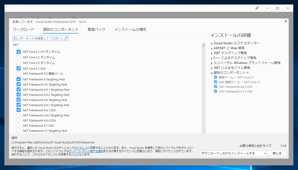Uncheck .NET Framework 4.5.2 Targeting Pack
The width and height of the screenshot is (298, 170).
[18, 94]
